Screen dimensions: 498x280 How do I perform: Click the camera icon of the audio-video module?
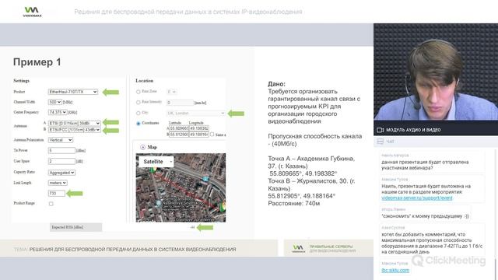pos(380,130)
